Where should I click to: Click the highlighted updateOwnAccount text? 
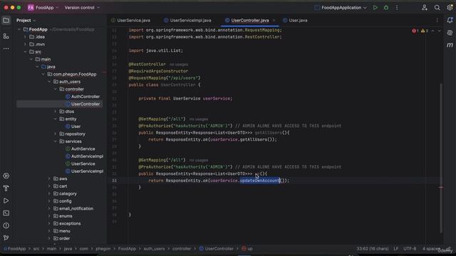259,181
